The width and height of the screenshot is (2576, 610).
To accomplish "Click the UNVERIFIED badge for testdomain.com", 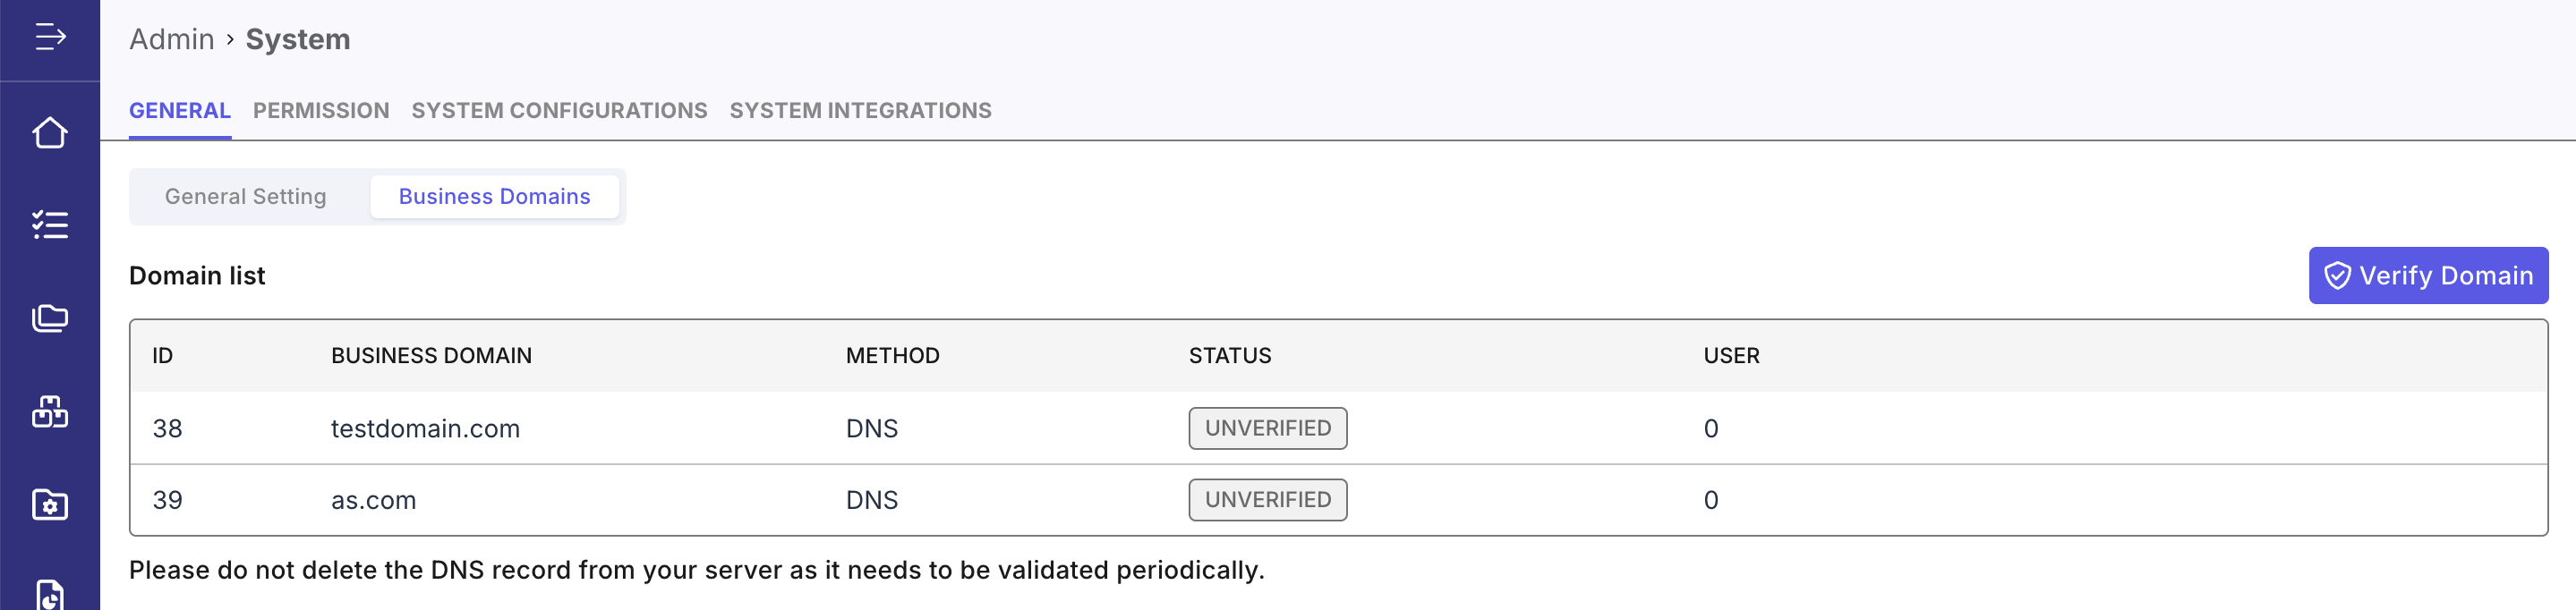I will (1267, 429).
